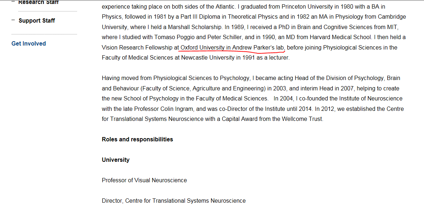Select the Professor of Visual Neuroscience line
This screenshot has height=207, width=424.
[x=144, y=180]
